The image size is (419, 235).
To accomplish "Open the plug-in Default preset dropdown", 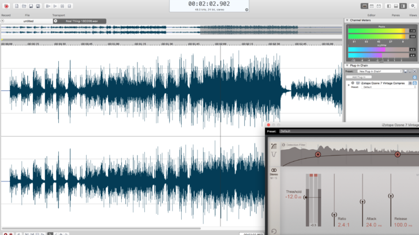I will click(390, 87).
